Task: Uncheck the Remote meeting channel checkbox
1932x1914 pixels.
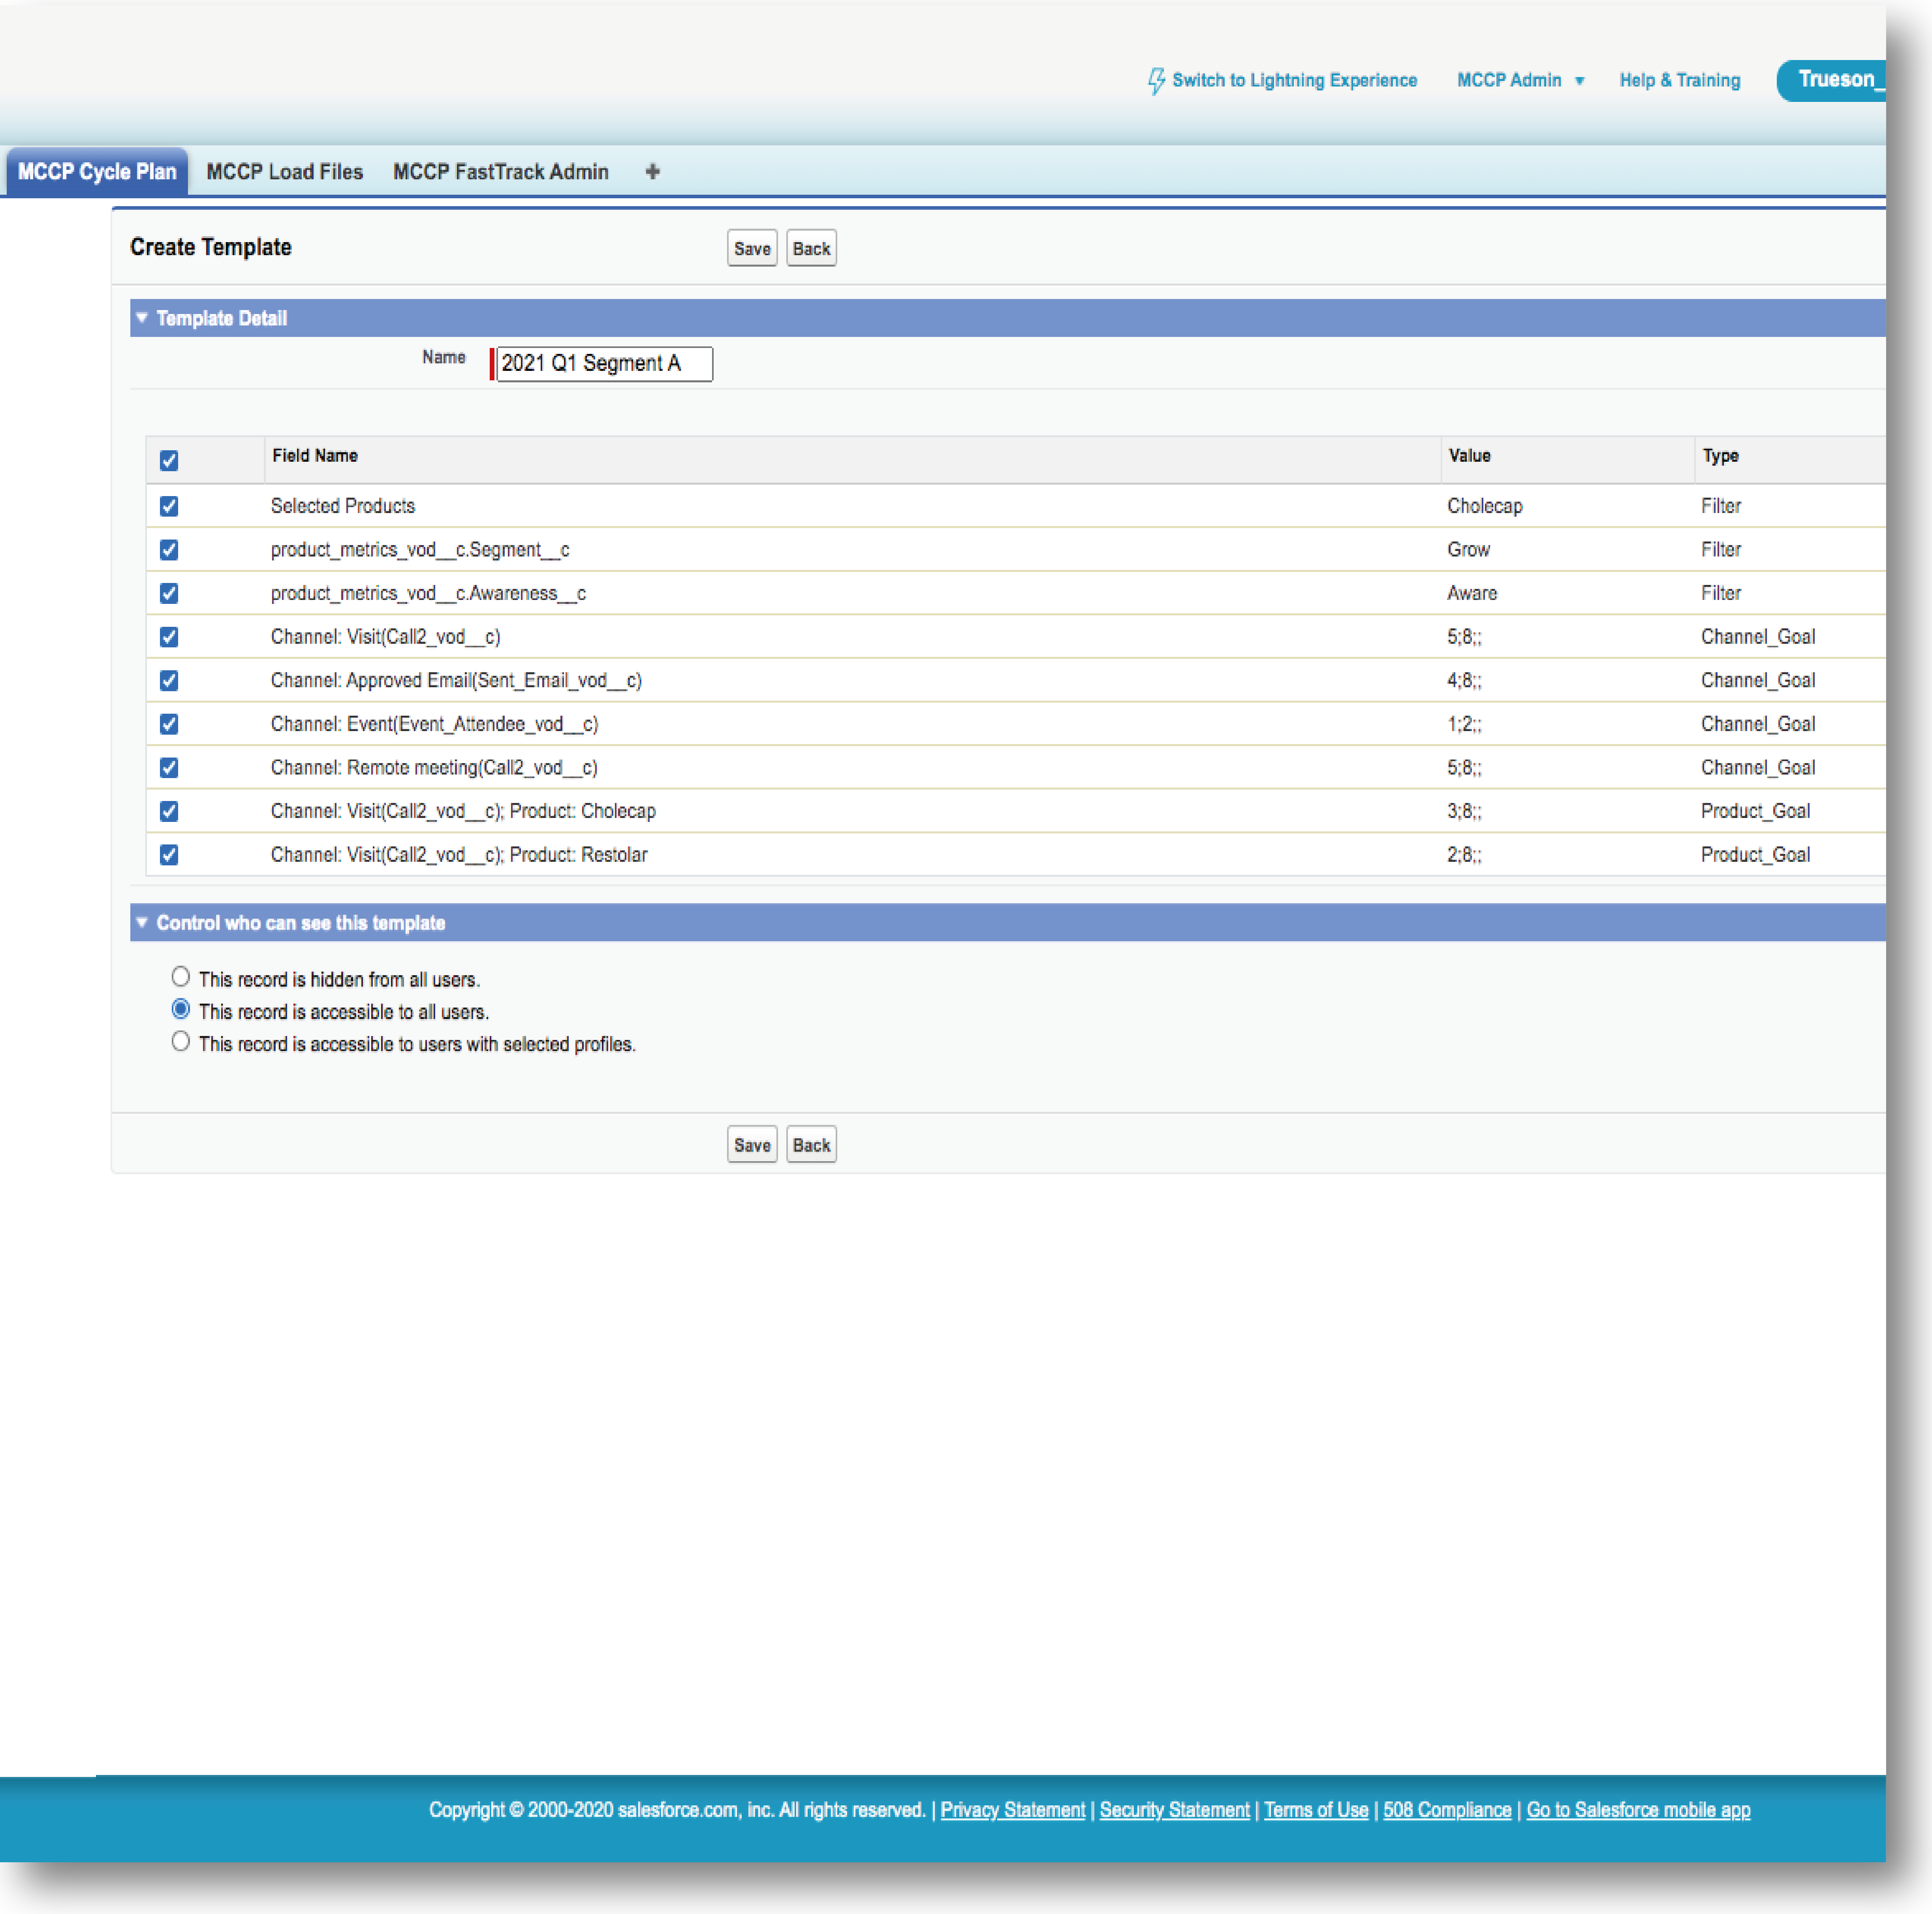Action: click(x=169, y=768)
